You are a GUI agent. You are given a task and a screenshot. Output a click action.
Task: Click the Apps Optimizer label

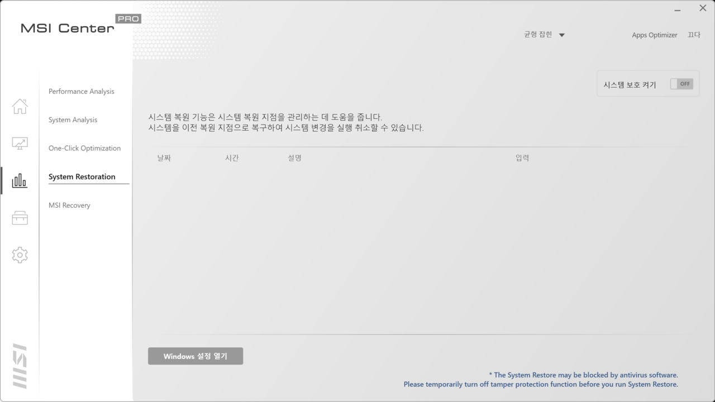654,35
